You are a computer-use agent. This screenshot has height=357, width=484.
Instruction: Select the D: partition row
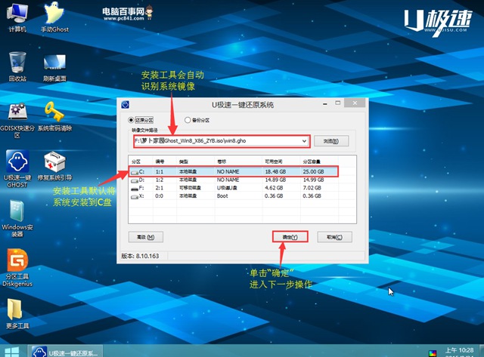[x=234, y=180]
